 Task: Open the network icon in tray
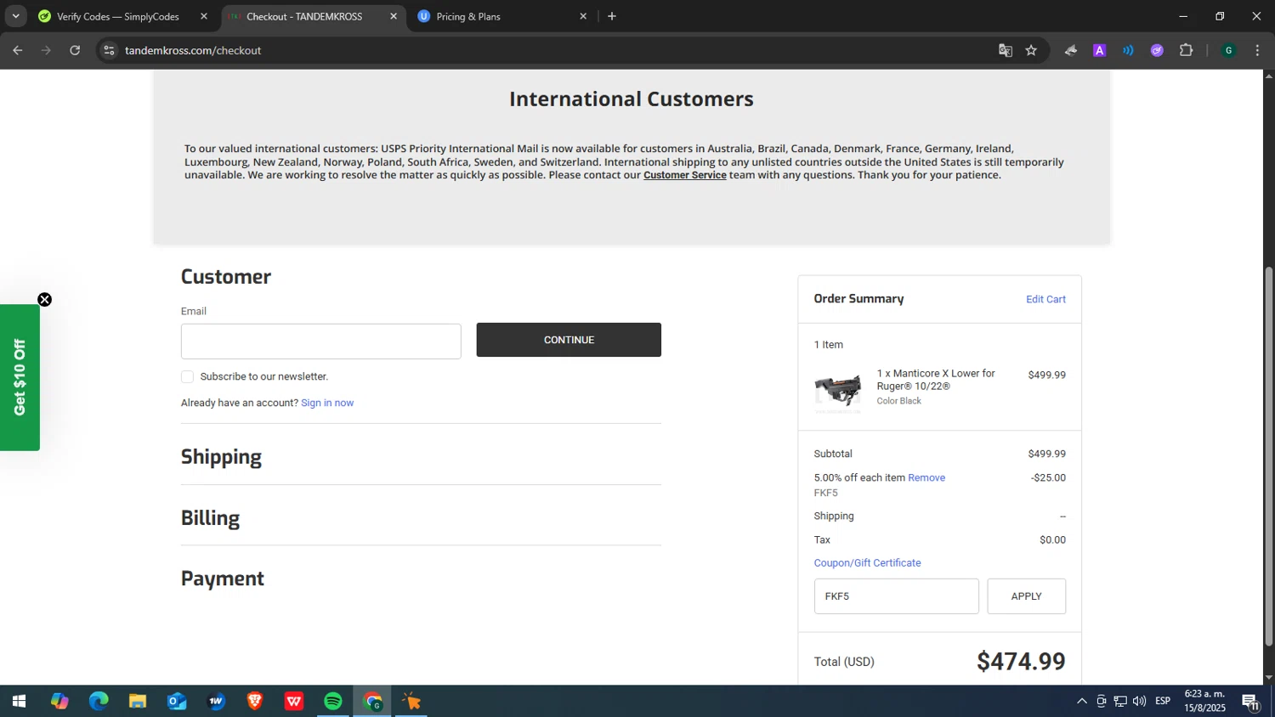[x=1120, y=701]
